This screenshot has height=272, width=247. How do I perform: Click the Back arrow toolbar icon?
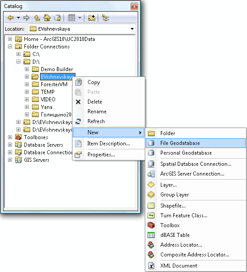pyautogui.click(x=11, y=18)
